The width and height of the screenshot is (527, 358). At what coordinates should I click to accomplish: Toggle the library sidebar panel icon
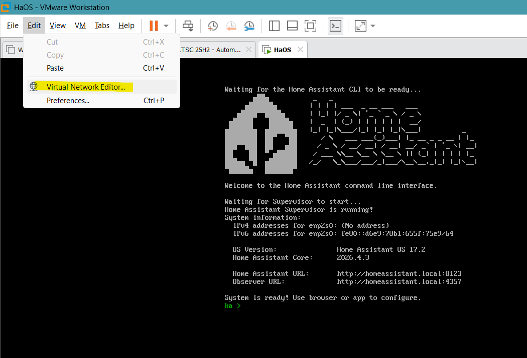click(274, 26)
